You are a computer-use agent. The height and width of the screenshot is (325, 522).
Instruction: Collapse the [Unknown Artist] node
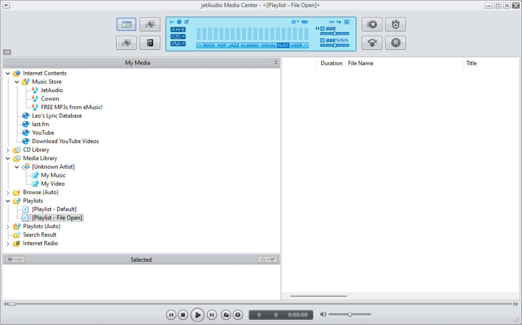pos(17,167)
